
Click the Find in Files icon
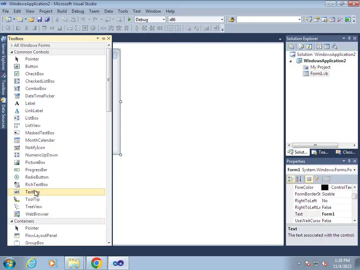(231, 20)
